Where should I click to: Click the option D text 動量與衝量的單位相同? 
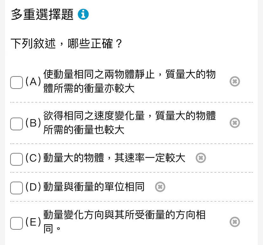tap(94, 187)
